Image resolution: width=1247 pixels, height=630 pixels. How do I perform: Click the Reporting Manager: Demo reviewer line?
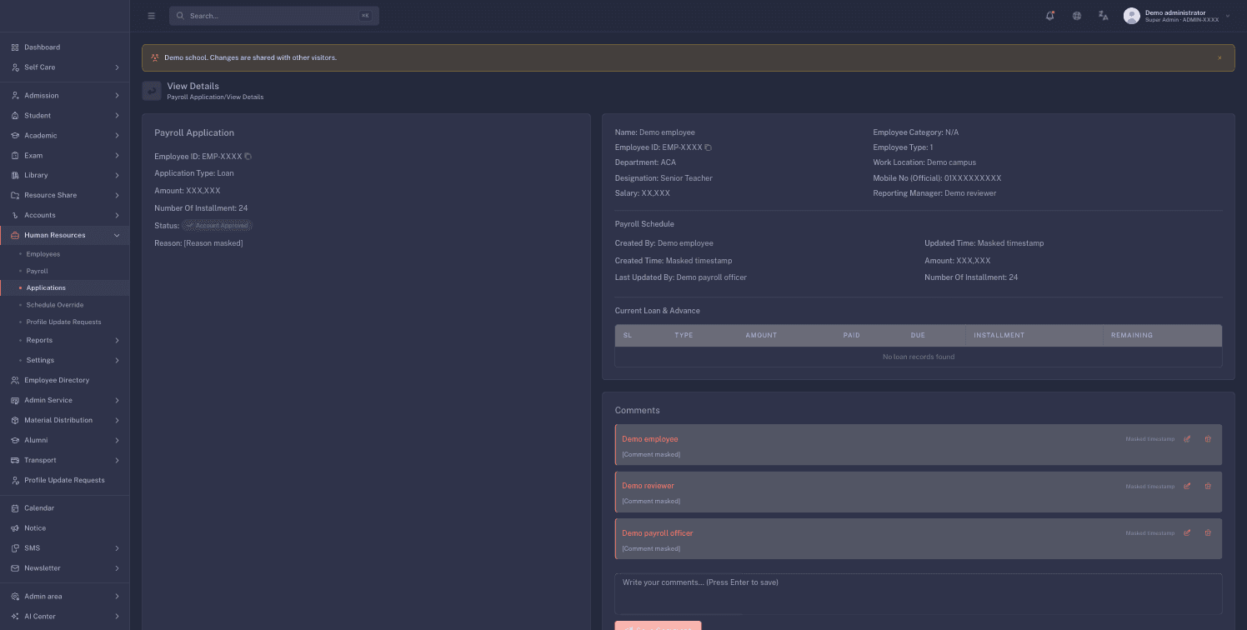(x=934, y=193)
